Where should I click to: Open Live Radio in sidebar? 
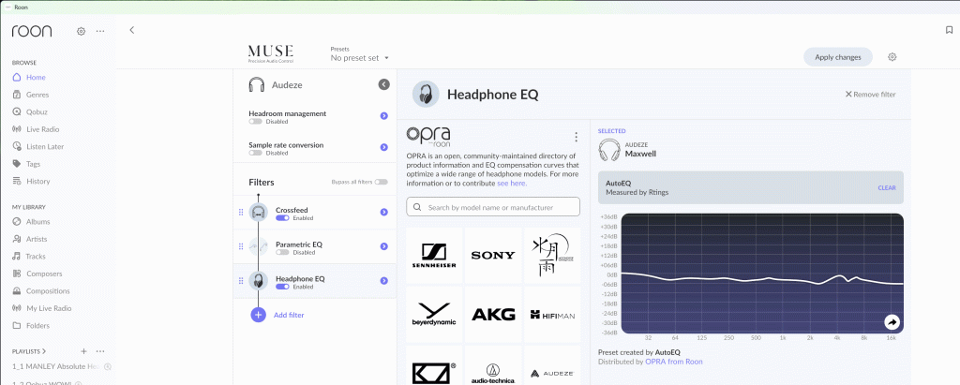pyautogui.click(x=42, y=129)
